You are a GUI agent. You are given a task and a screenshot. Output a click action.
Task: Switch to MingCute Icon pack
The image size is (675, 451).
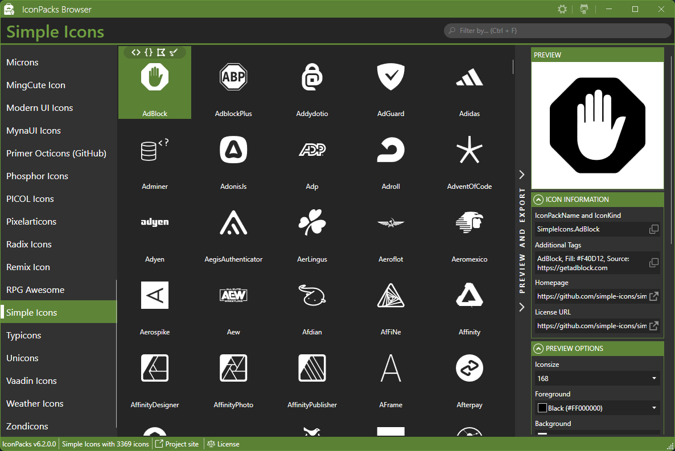pos(58,85)
